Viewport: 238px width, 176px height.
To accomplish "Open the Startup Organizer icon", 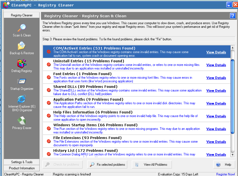I will [x=21, y=81].
